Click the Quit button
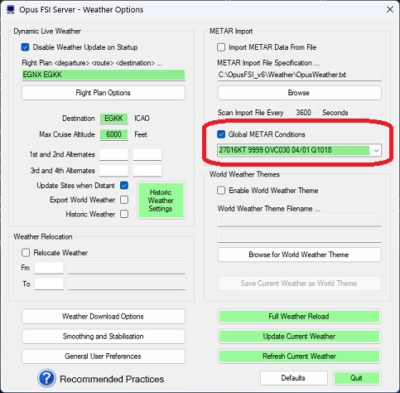The image size is (400, 393). point(357,378)
